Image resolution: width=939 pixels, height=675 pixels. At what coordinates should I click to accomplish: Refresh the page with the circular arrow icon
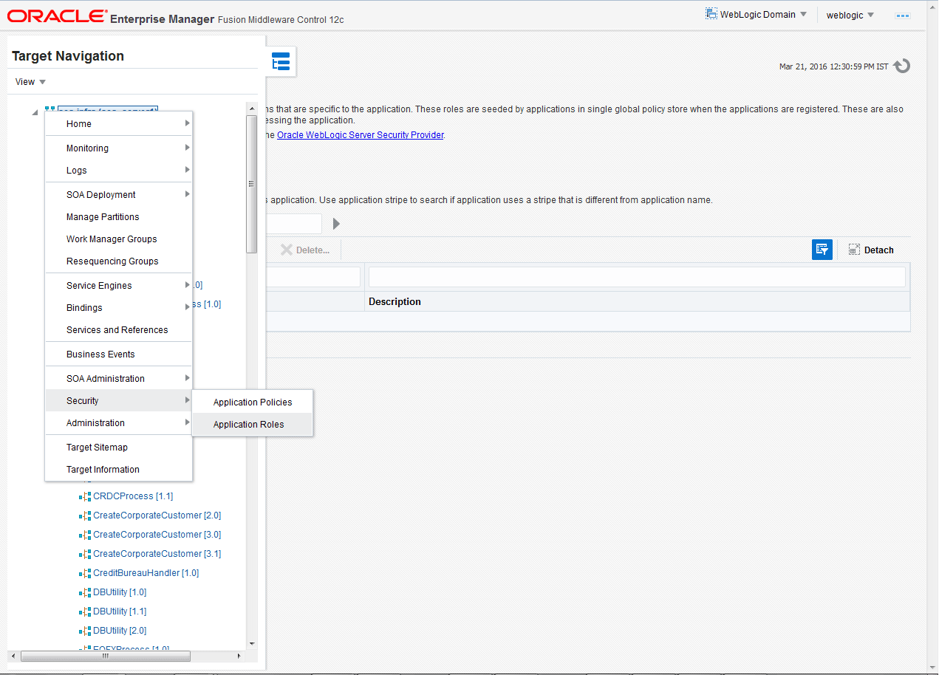[x=901, y=66]
